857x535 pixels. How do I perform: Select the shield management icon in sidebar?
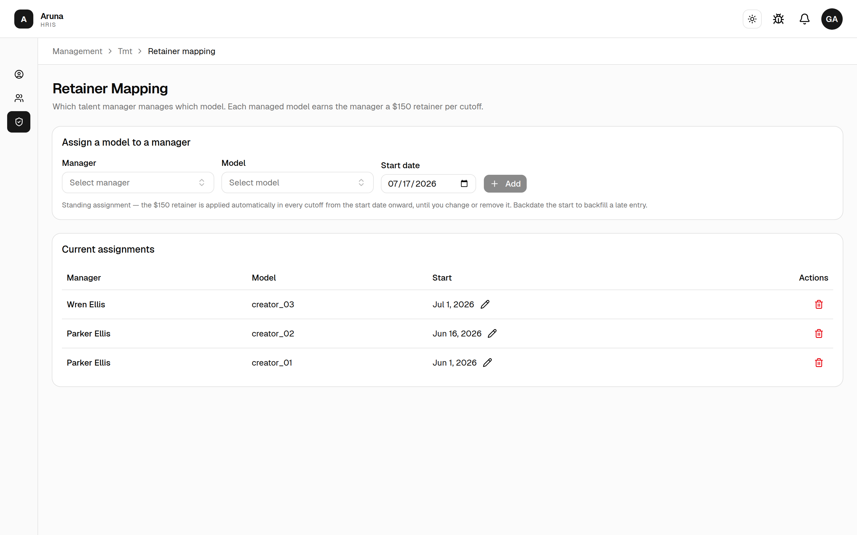(x=19, y=122)
